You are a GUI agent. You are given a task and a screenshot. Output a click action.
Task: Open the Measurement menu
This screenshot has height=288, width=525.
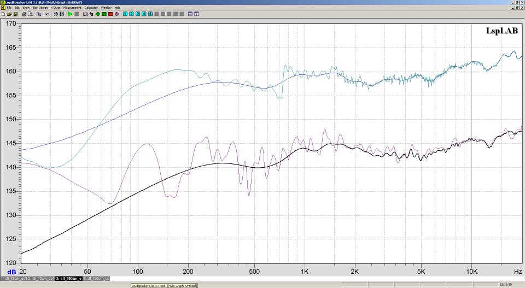[72, 8]
